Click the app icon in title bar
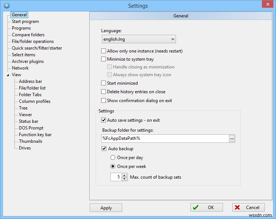The image size is (276, 219). click(x=7, y=6)
